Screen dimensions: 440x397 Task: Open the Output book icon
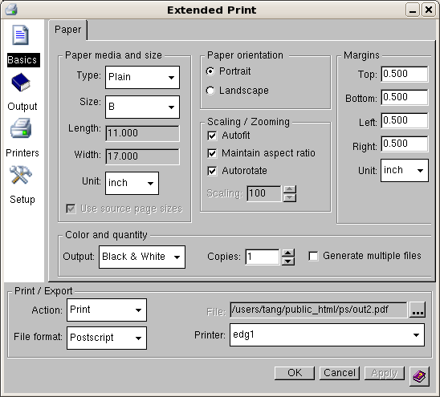click(x=21, y=82)
